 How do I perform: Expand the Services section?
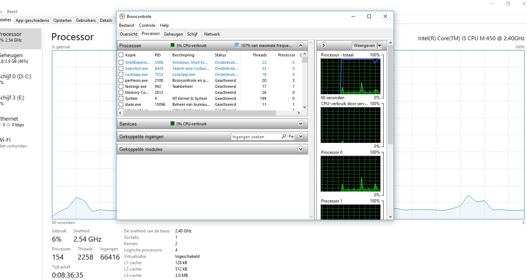coord(301,124)
